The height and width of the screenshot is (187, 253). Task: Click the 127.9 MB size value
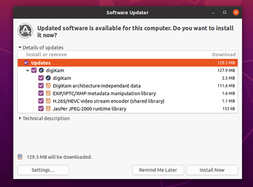(x=226, y=70)
